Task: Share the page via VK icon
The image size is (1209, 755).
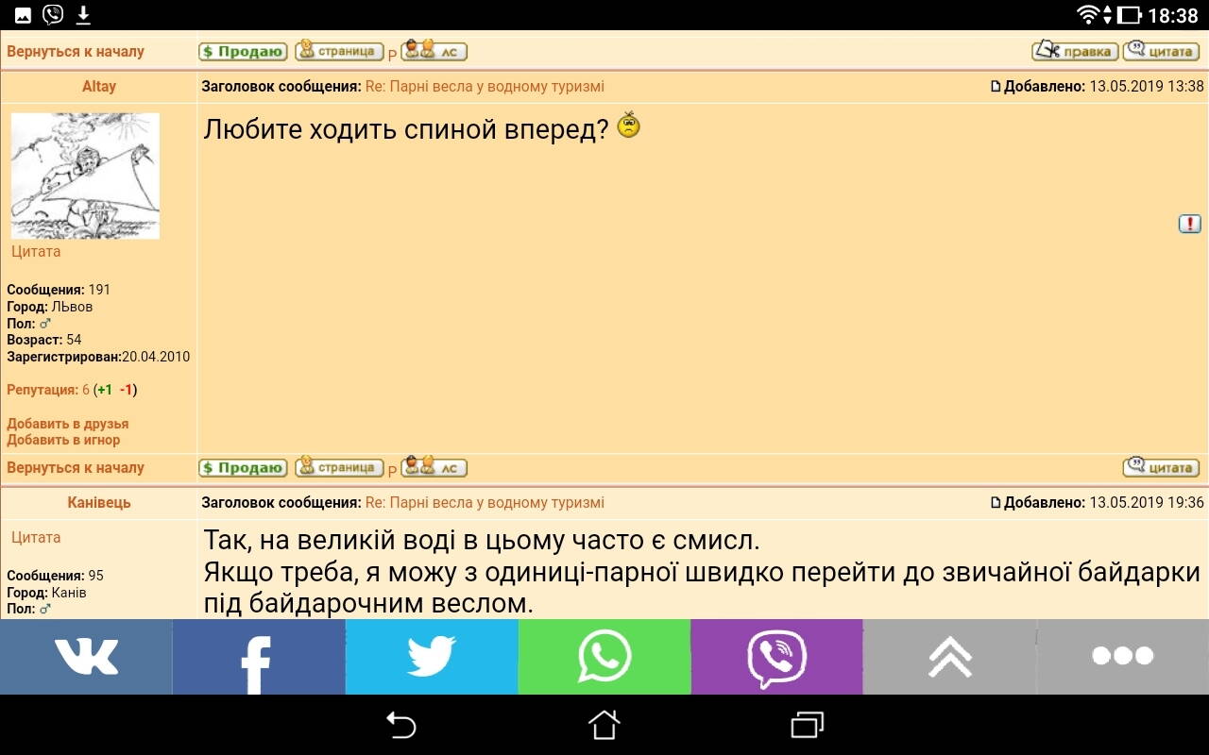Action: 86,657
